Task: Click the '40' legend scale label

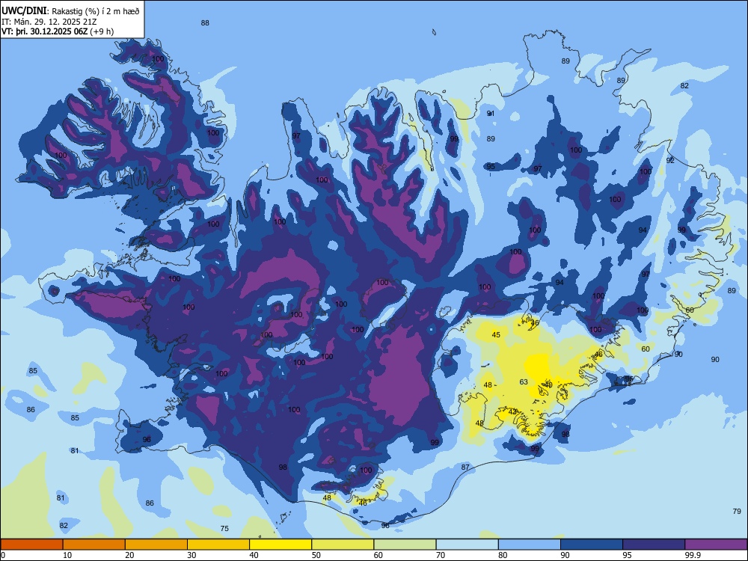Action: [x=254, y=555]
